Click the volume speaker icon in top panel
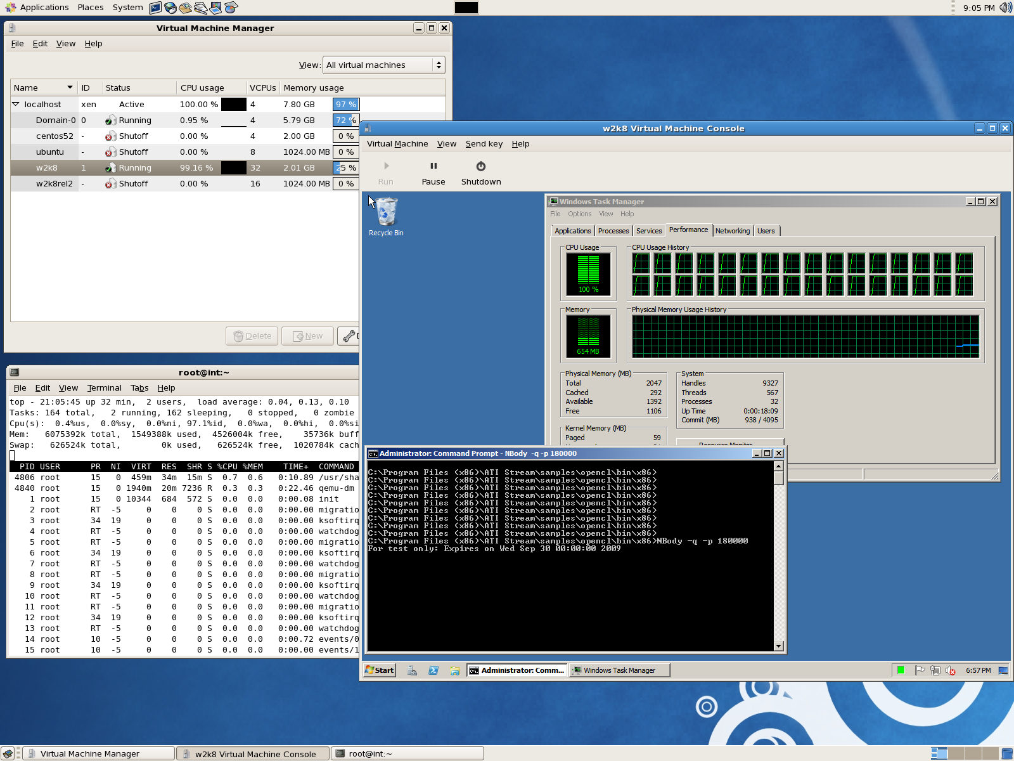The image size is (1014, 761). pyautogui.click(x=1005, y=8)
